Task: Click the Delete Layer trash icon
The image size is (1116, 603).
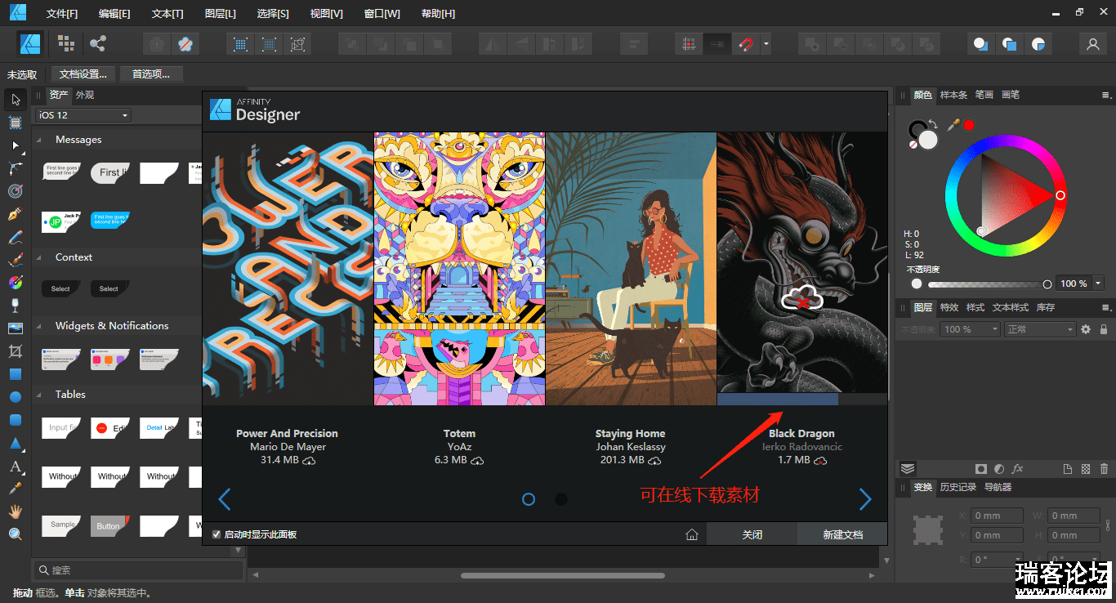Action: pos(1105,469)
